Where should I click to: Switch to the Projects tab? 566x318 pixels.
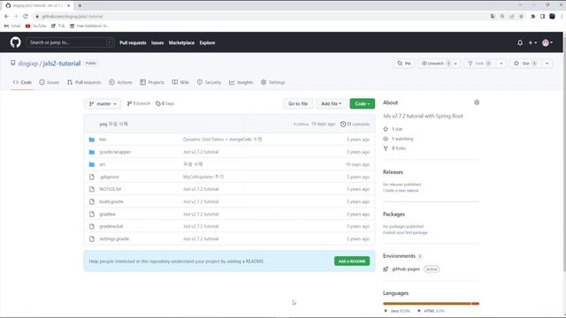152,82
